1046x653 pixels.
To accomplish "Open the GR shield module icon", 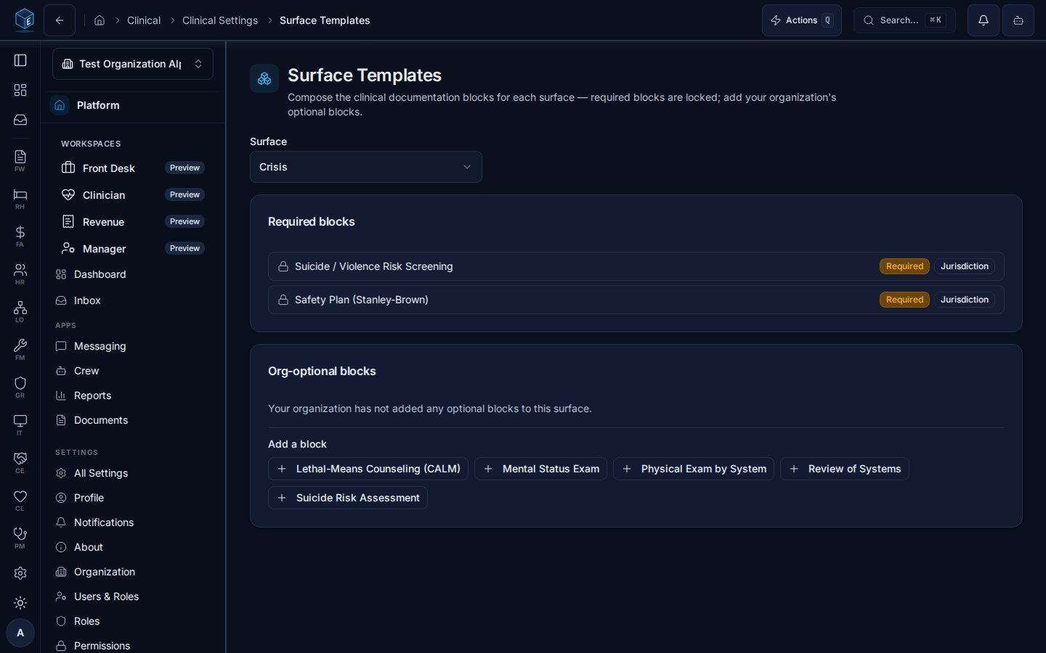I will click(20, 387).
